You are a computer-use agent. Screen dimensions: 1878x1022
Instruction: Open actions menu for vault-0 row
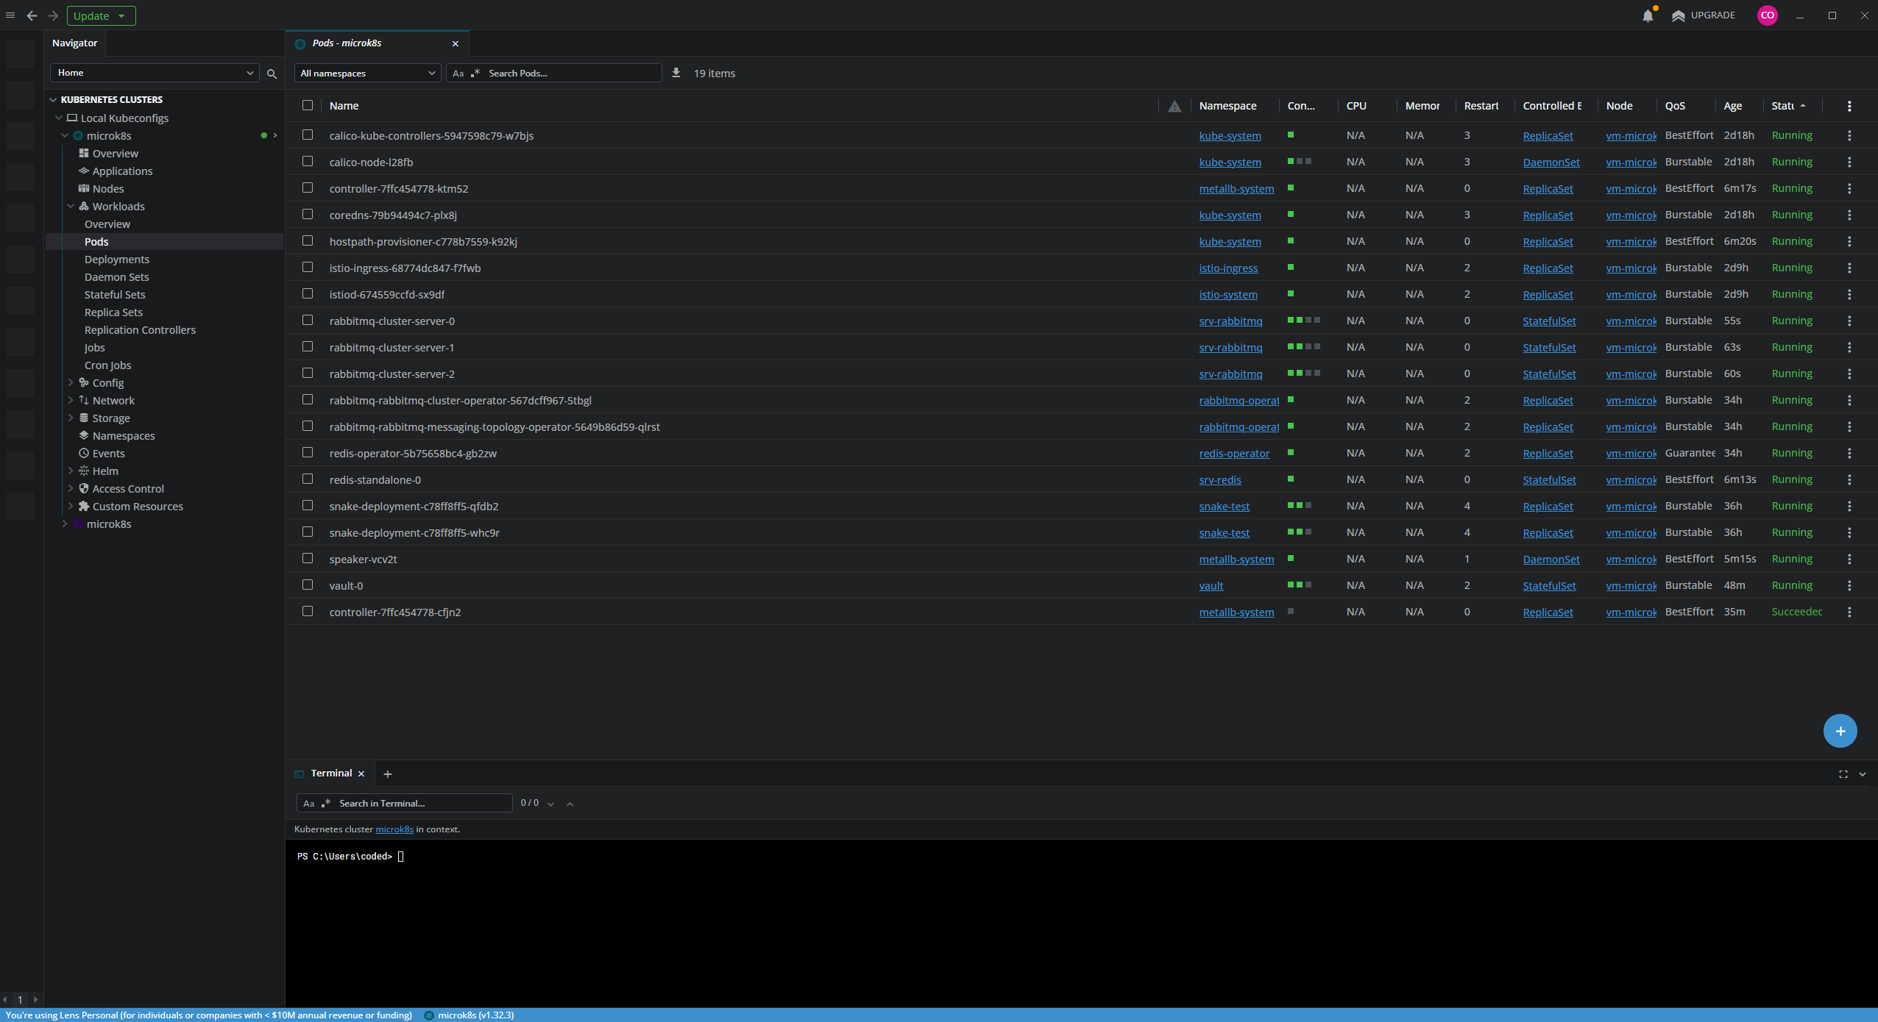point(1849,585)
